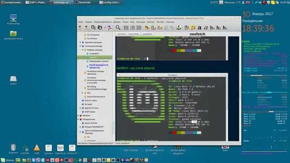Select the 'Какой разрядности процессор' node
290x163 pixels.
99,66
